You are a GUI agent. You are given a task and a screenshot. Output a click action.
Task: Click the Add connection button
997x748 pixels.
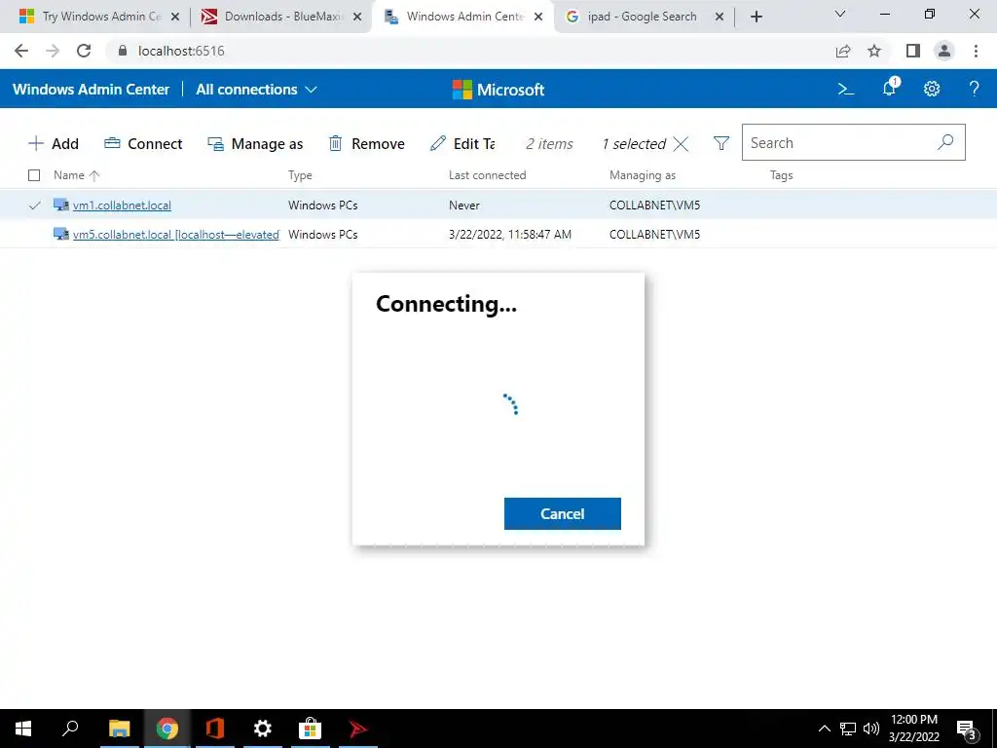(x=54, y=144)
